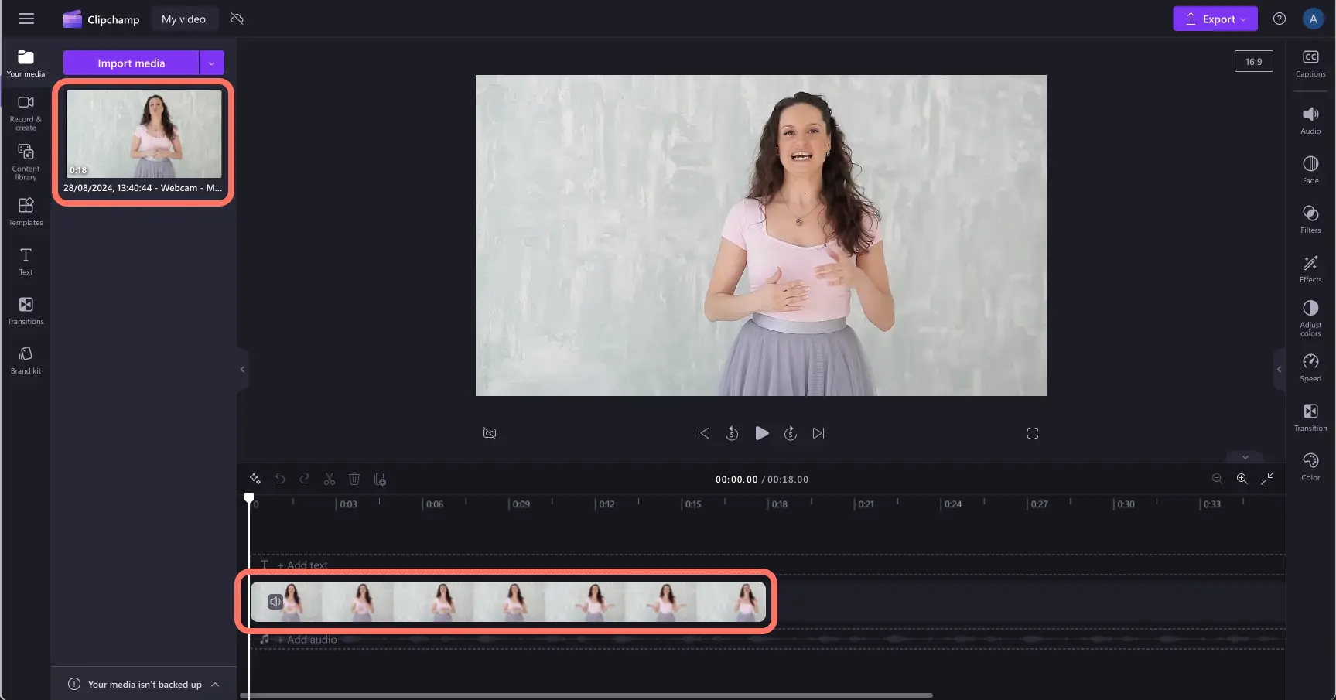Image resolution: width=1336 pixels, height=700 pixels.
Task: Delete the selected clip with trash icon
Action: click(354, 479)
